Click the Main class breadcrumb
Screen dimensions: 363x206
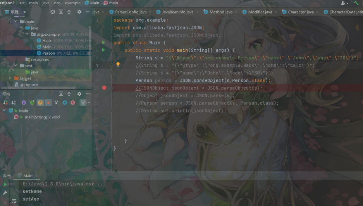tap(92, 3)
